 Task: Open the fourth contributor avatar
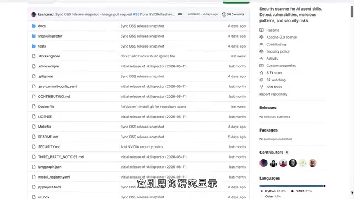293,163
